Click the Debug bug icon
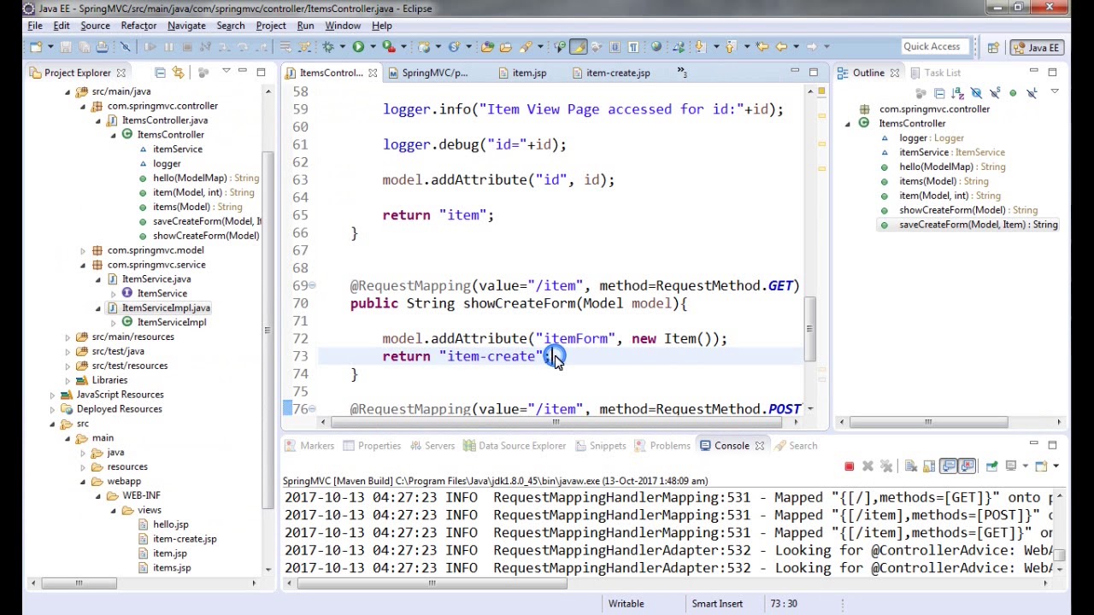 tap(328, 47)
